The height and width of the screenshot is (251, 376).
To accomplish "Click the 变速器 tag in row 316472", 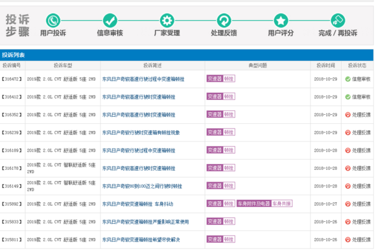I will click(x=215, y=78).
